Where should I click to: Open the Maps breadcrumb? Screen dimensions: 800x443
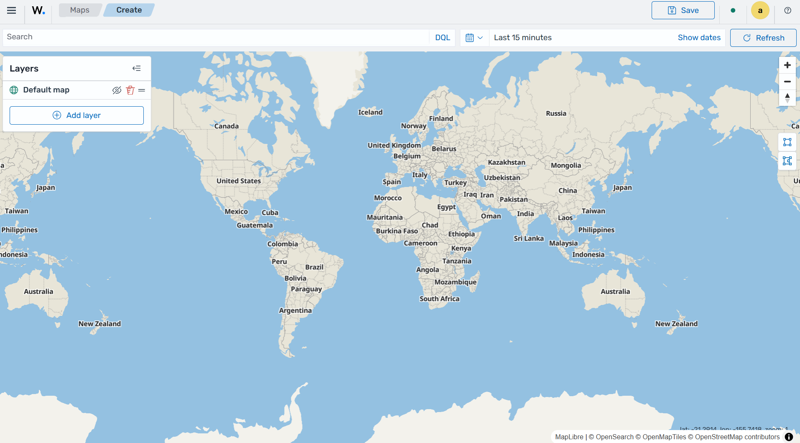pos(80,10)
